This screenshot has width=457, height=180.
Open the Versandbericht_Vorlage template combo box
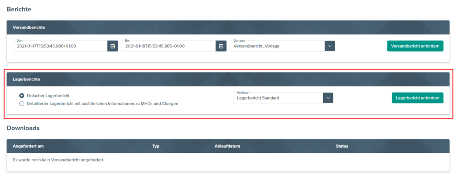277,46
